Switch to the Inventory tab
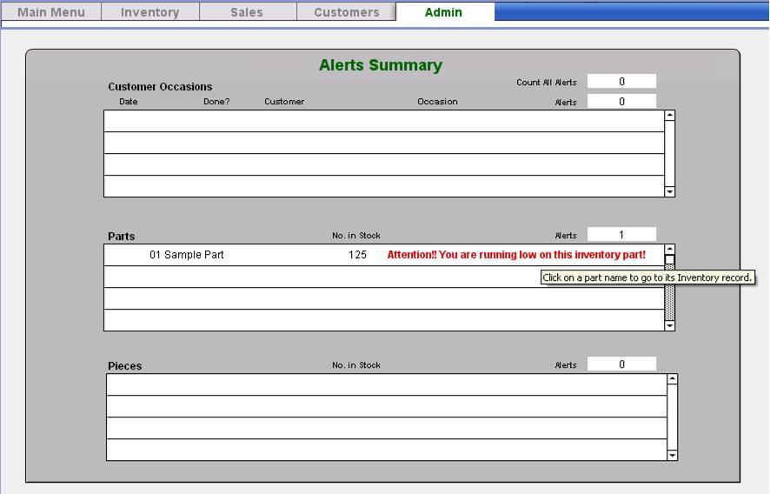Viewport: 770px width, 494px height. [149, 12]
